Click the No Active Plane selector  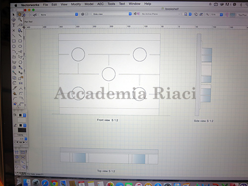160,14
